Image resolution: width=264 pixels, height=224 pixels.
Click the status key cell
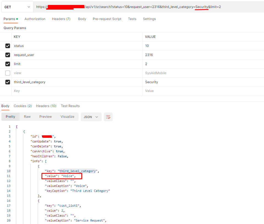pyautogui.click(x=77, y=46)
